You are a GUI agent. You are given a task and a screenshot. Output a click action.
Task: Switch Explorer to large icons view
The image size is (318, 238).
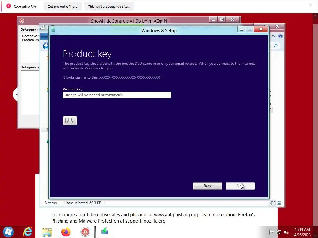pos(279,203)
